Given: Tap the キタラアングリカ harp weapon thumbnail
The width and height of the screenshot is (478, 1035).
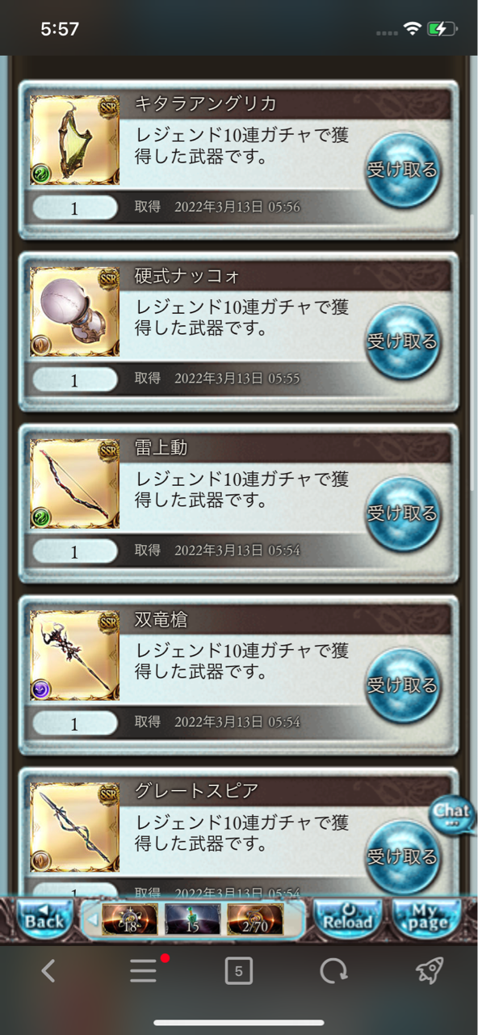Looking at the screenshot, I should (x=74, y=140).
